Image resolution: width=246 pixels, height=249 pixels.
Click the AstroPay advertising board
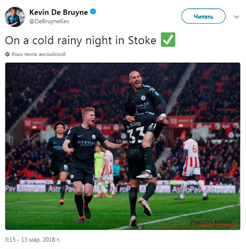(122, 189)
